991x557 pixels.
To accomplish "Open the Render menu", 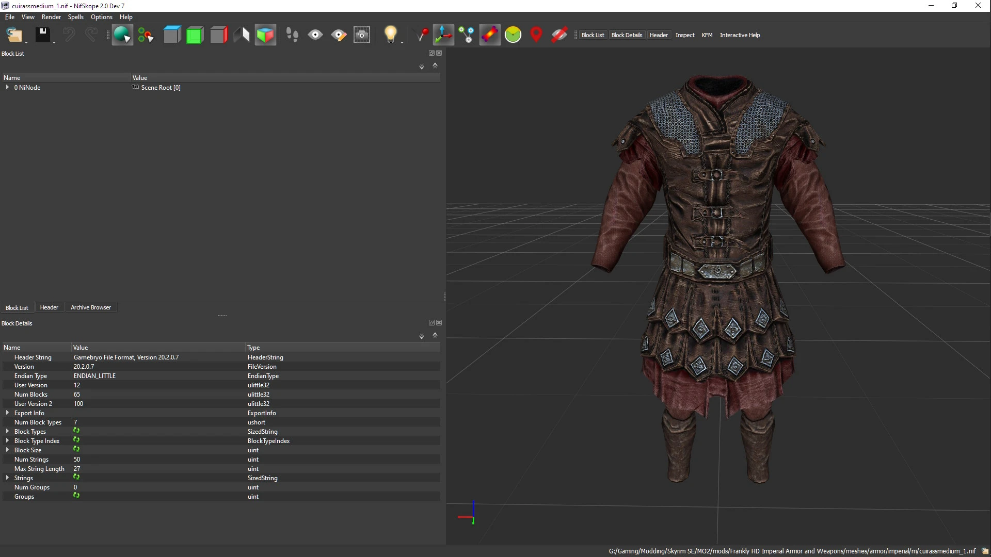I will [x=51, y=17].
